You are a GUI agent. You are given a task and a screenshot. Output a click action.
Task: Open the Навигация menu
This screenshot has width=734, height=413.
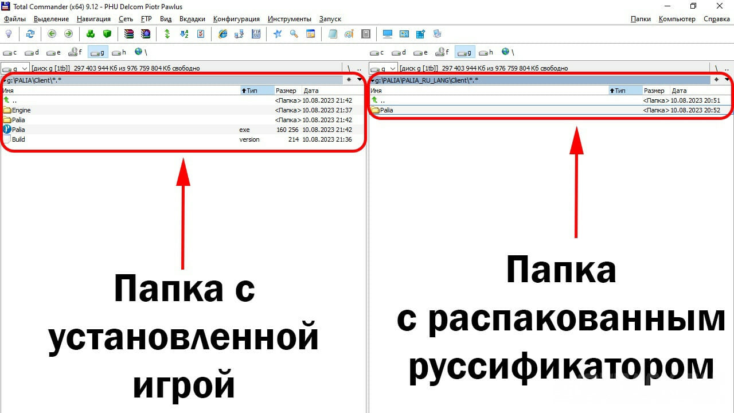93,19
